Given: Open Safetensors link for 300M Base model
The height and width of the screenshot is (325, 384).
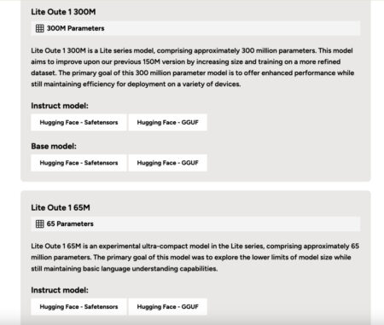Looking at the screenshot, I should tap(79, 163).
